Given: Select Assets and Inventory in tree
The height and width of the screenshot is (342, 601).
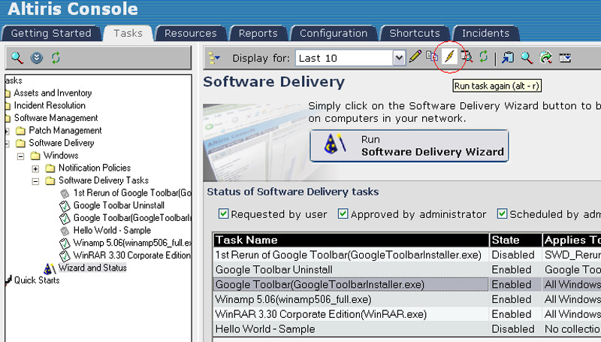Looking at the screenshot, I should (53, 93).
